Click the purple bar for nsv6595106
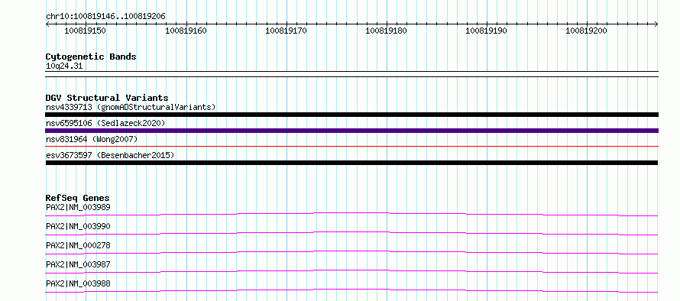This screenshot has height=301, width=680. pyautogui.click(x=351, y=131)
